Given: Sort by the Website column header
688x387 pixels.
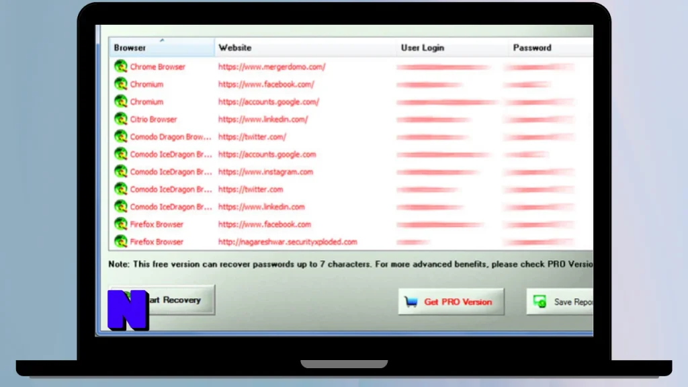Looking at the screenshot, I should [x=306, y=48].
